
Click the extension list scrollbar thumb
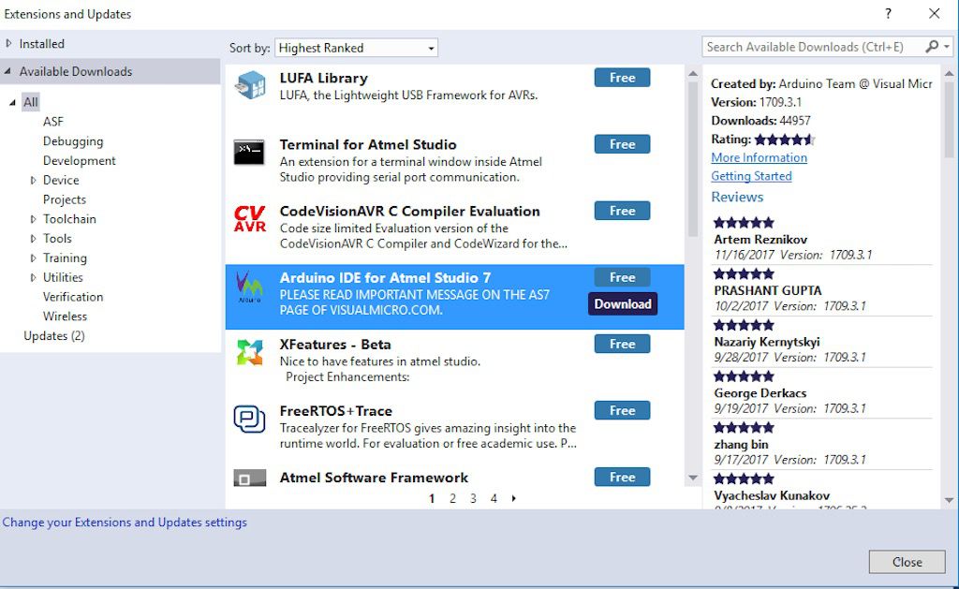(693, 158)
